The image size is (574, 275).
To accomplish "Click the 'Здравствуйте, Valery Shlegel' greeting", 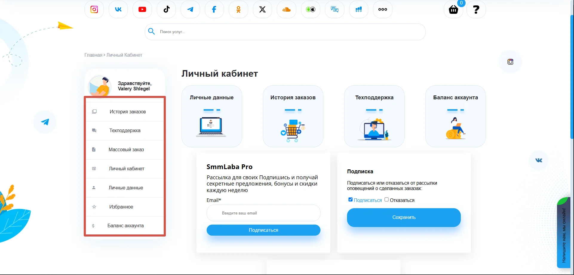I will point(134,86).
